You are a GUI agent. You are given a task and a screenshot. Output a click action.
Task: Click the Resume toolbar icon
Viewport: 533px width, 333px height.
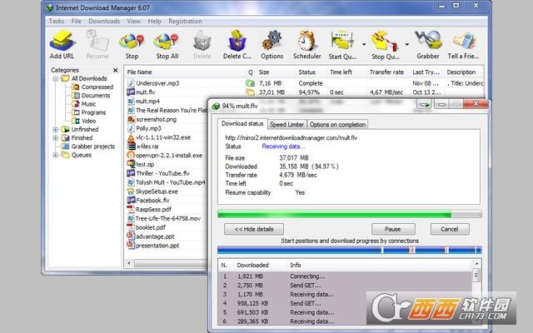(97, 41)
